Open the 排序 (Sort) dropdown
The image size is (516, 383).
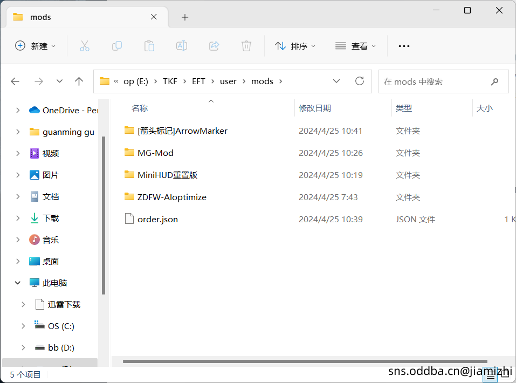295,46
